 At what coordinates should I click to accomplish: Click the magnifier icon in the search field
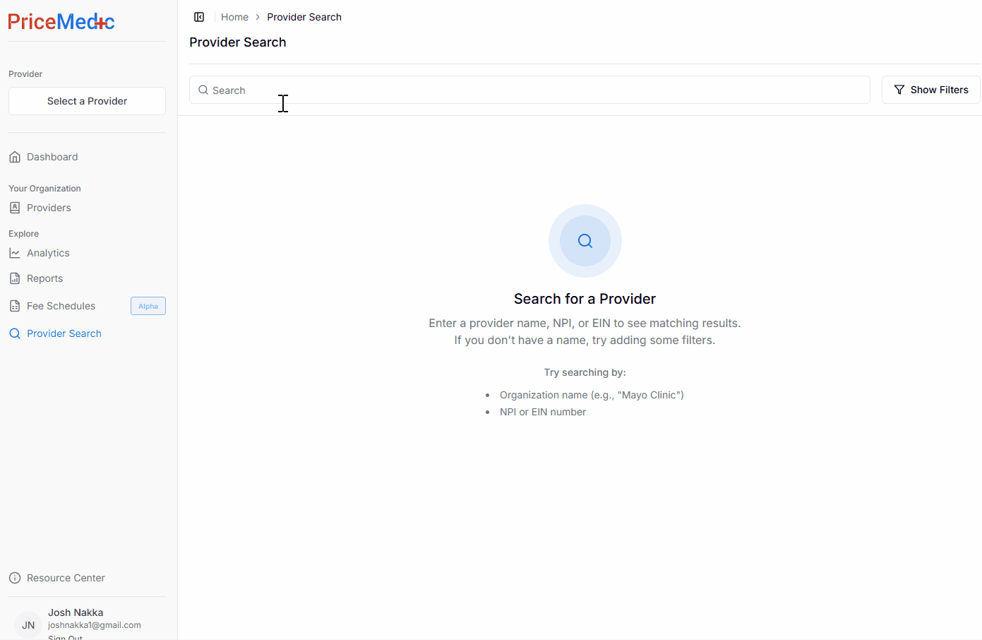pyautogui.click(x=203, y=90)
